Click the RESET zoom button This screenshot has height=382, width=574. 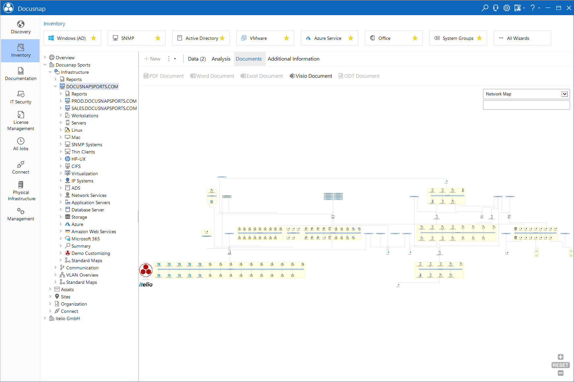point(560,365)
